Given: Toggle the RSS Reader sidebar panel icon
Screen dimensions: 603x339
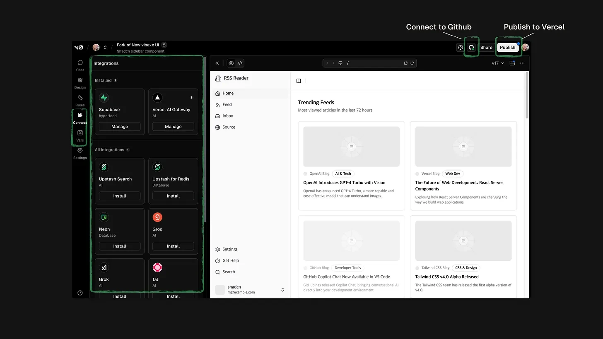Looking at the screenshot, I should (x=299, y=81).
